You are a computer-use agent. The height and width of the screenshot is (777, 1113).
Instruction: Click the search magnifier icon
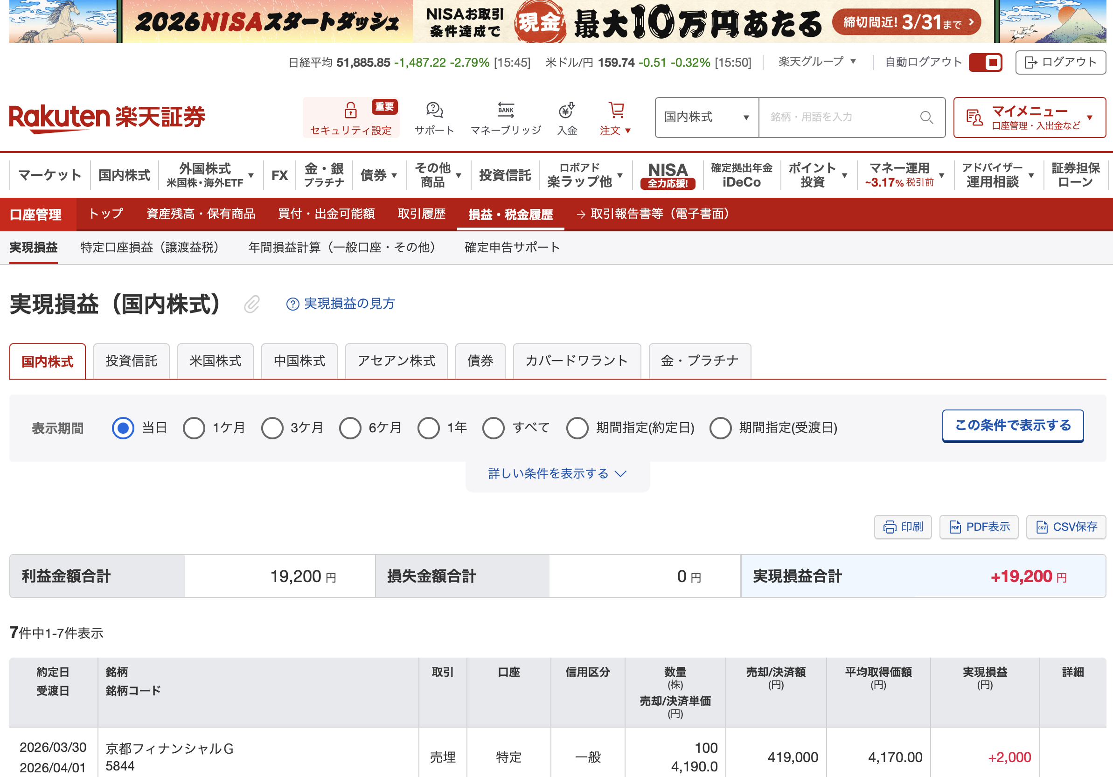point(926,118)
